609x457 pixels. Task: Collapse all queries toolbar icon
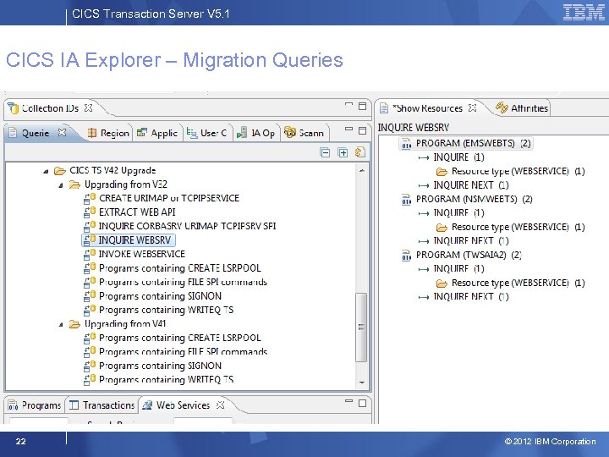click(325, 152)
